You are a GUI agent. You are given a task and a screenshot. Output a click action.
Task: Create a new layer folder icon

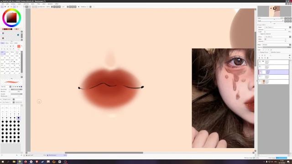pyautogui.click(x=265, y=56)
